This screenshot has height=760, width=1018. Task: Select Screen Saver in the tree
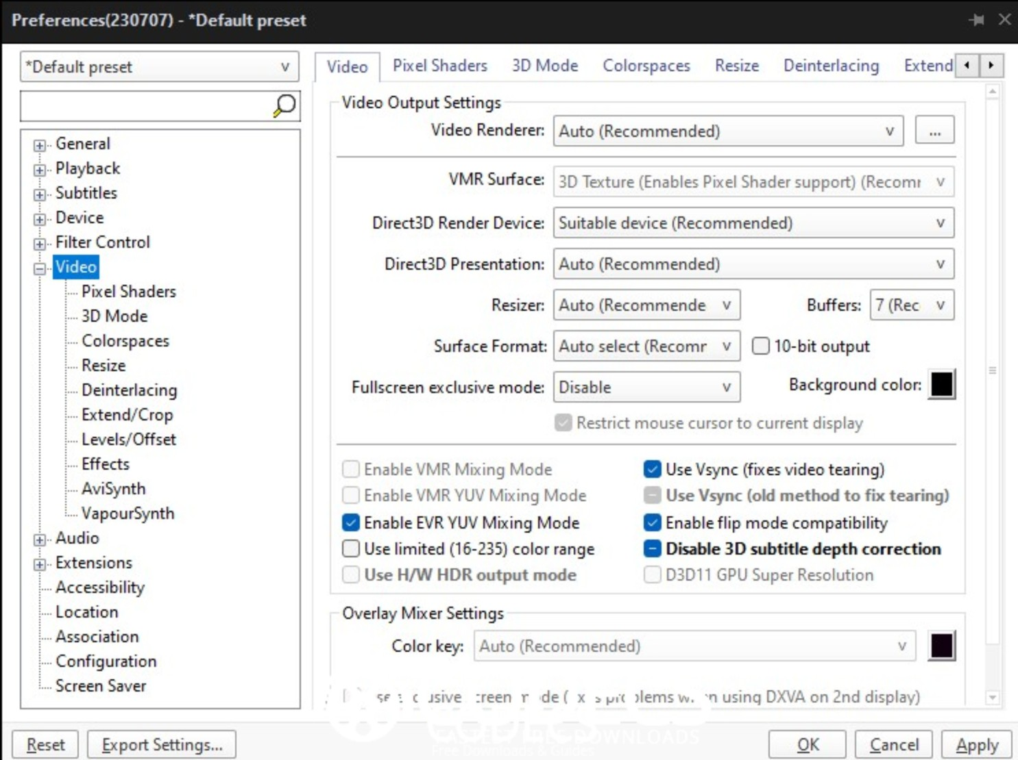tap(101, 685)
